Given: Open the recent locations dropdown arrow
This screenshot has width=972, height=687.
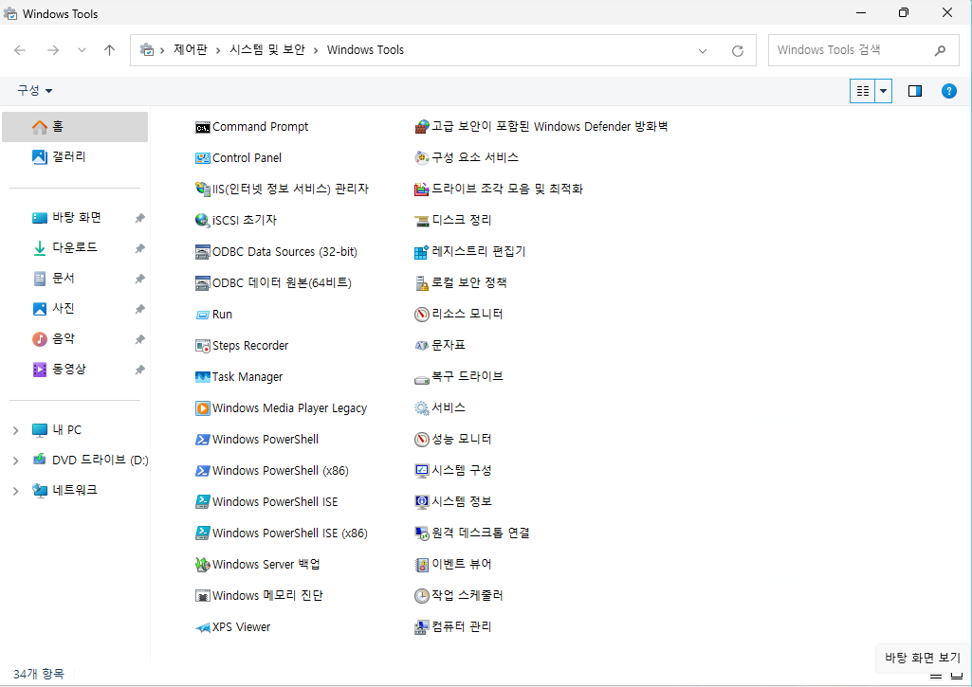Looking at the screenshot, I should [82, 50].
